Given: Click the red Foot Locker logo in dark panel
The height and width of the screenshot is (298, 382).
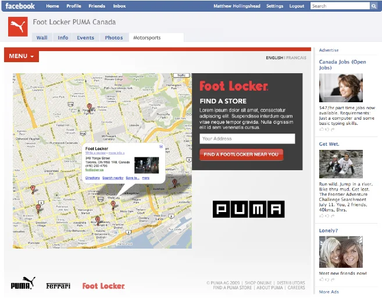Looking at the screenshot, I should tap(234, 86).
